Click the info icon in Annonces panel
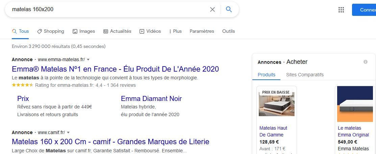Viewport: 376px width, 154px height. 366,62
